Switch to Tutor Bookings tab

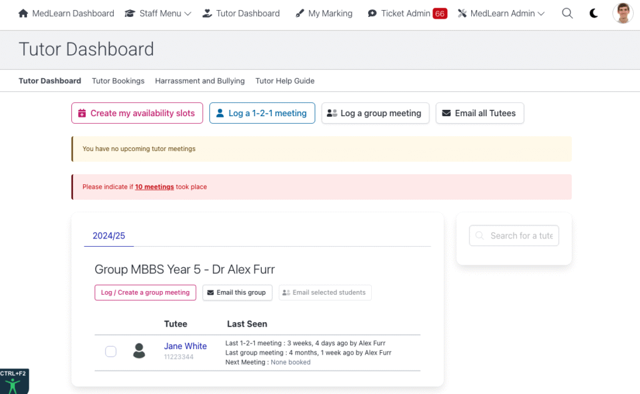point(118,81)
